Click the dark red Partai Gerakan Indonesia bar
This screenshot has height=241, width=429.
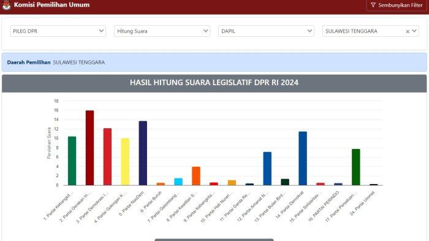tap(89, 148)
